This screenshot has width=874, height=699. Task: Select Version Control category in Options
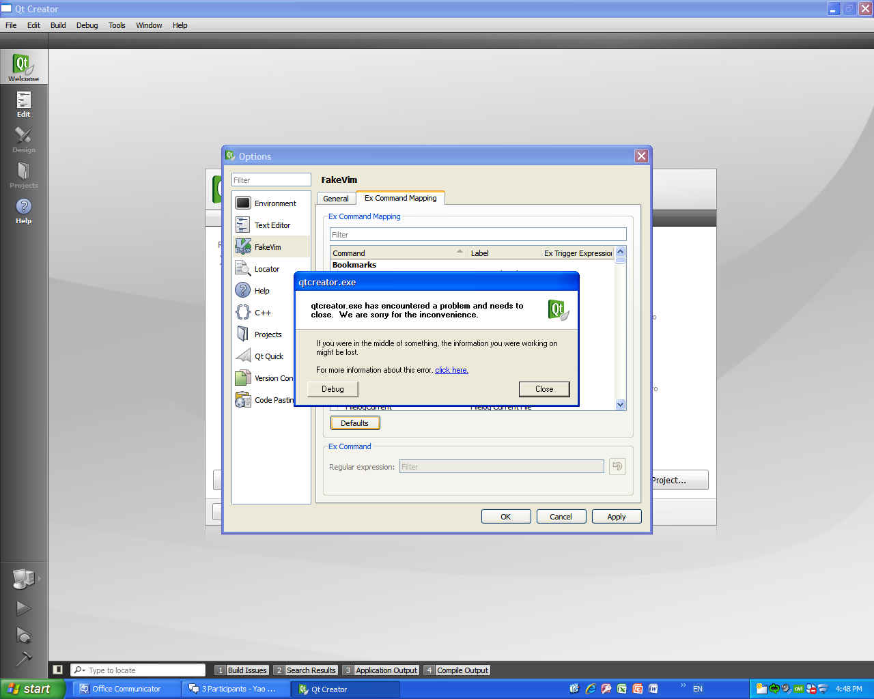click(264, 378)
